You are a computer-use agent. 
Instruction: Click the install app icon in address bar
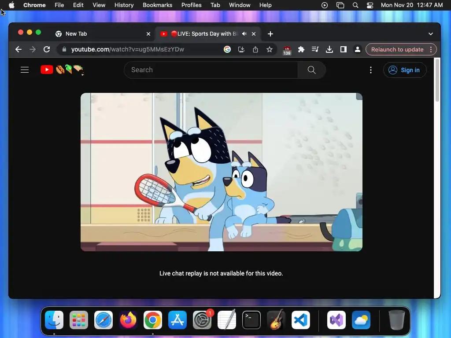click(241, 49)
